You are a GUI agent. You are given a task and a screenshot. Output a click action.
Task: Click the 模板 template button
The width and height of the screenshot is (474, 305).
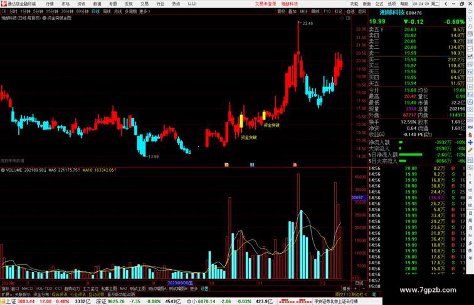click(346, 289)
